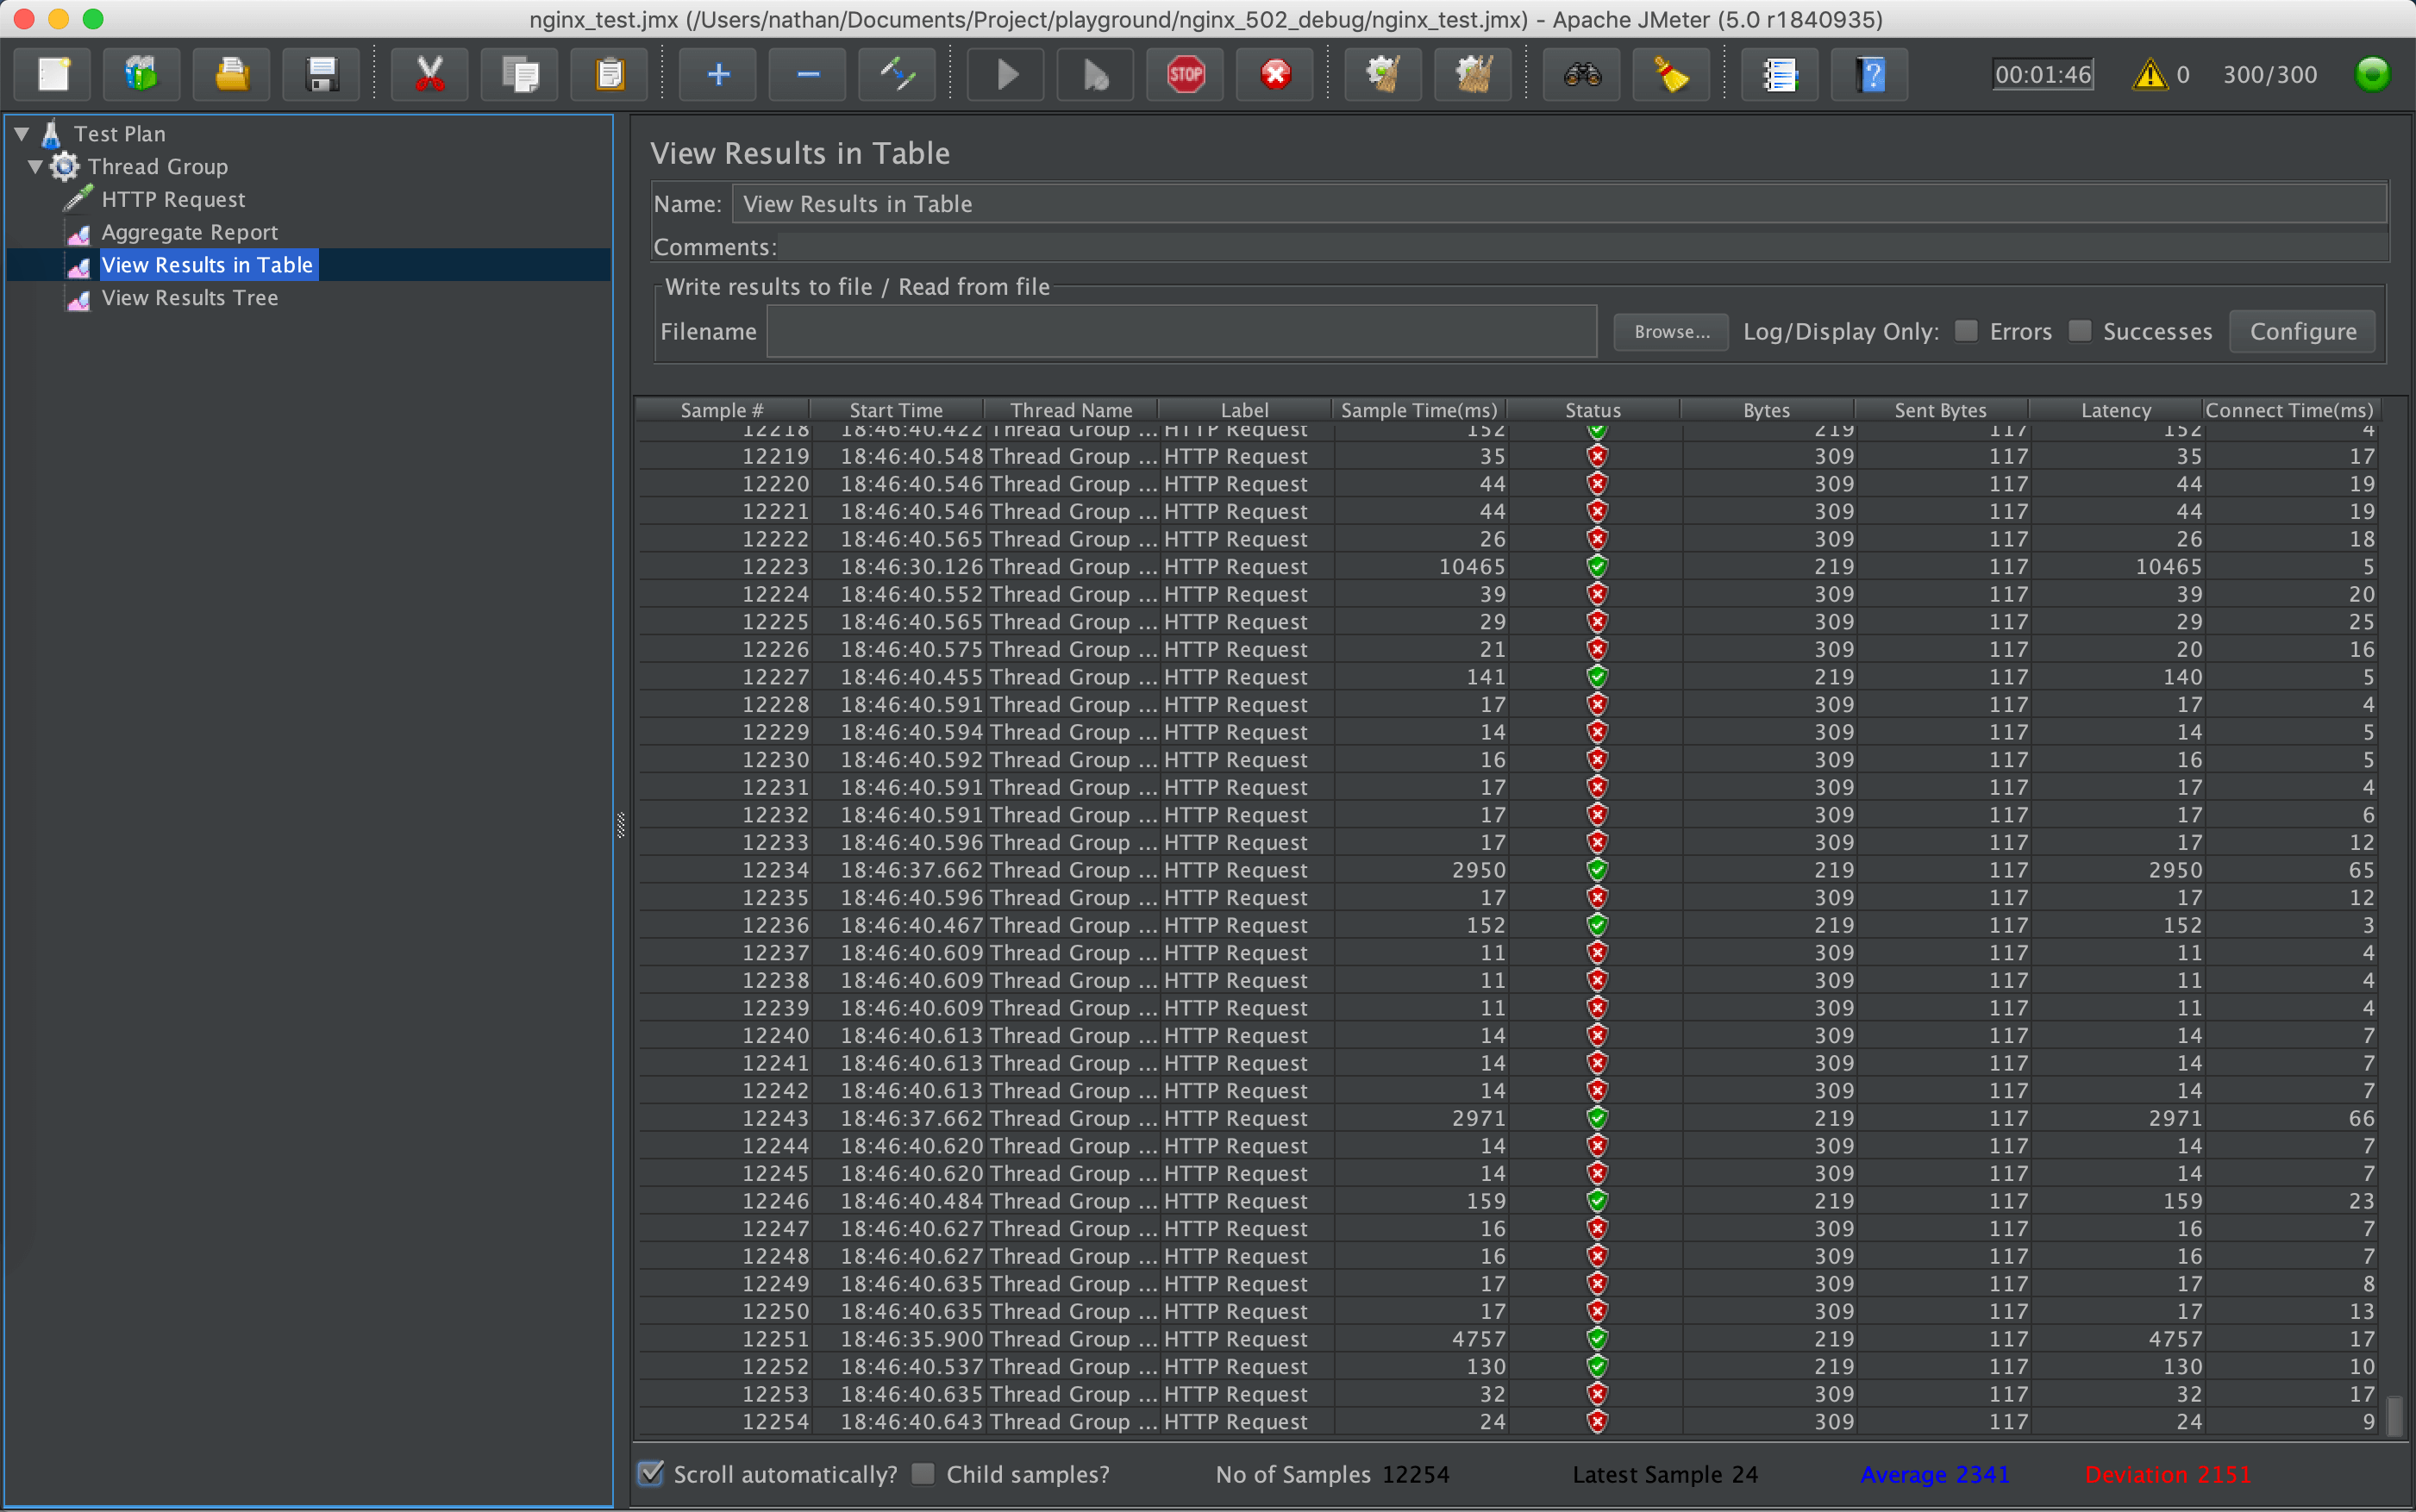
Task: Enable the Errors only checkbox
Action: pyautogui.click(x=1966, y=331)
